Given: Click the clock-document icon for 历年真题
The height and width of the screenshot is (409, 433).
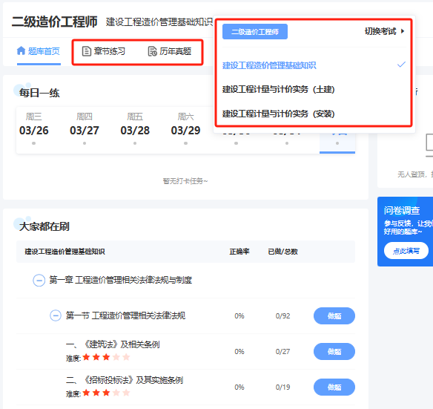Looking at the screenshot, I should (x=153, y=51).
